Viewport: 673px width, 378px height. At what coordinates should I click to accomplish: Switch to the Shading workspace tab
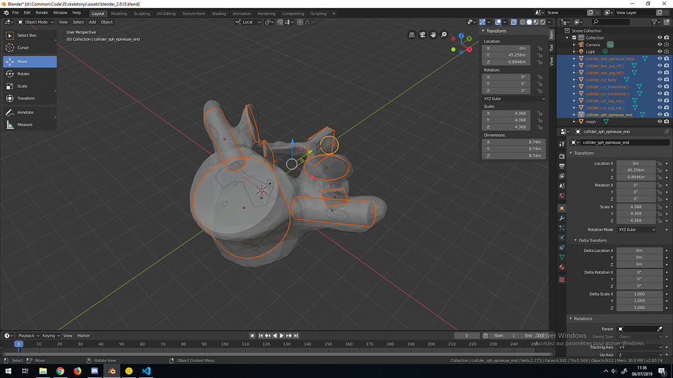tap(219, 12)
